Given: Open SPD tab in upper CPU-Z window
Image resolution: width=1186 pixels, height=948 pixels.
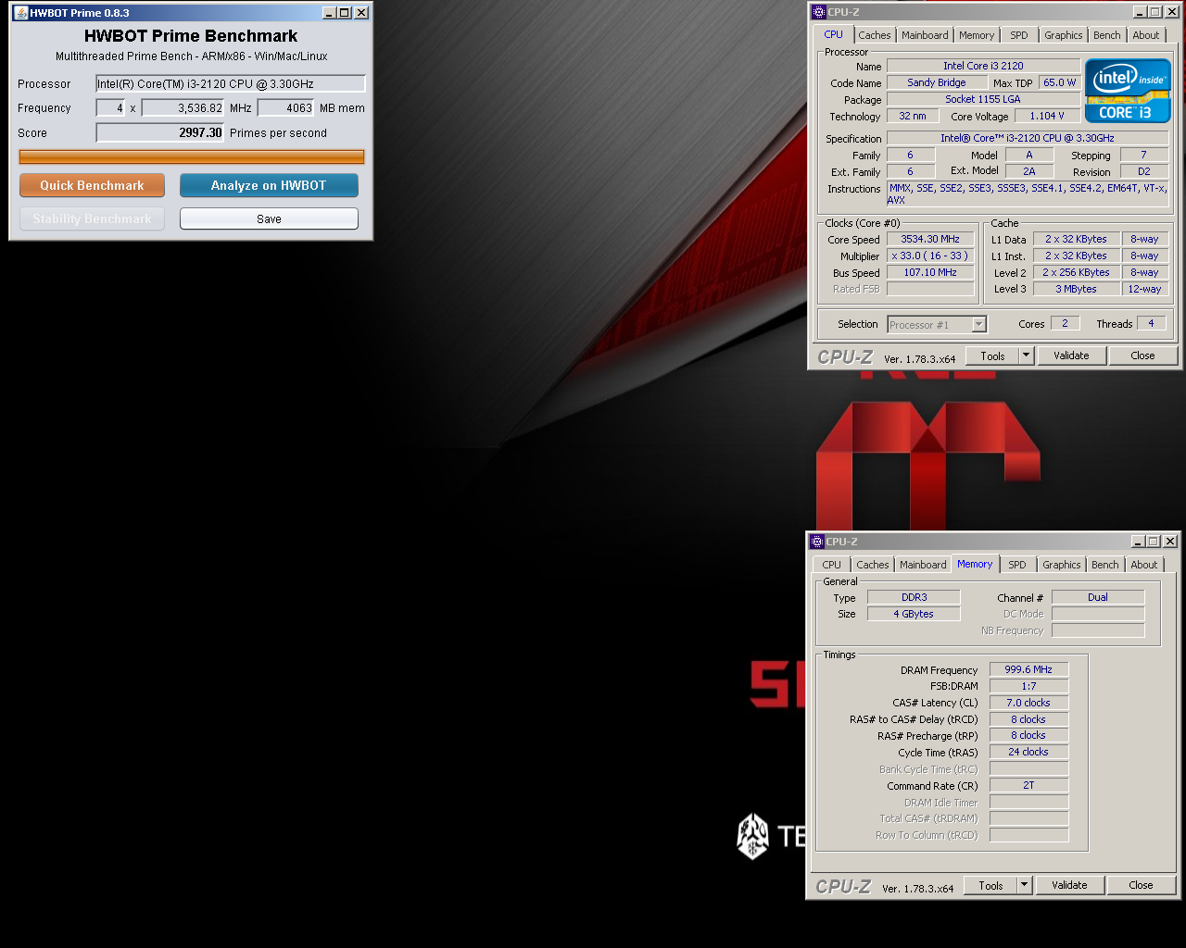Looking at the screenshot, I should click(x=1019, y=35).
